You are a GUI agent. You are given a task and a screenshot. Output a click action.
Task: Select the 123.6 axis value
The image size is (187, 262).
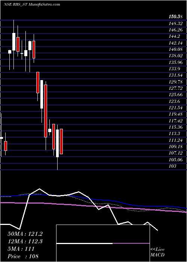tap(174, 101)
